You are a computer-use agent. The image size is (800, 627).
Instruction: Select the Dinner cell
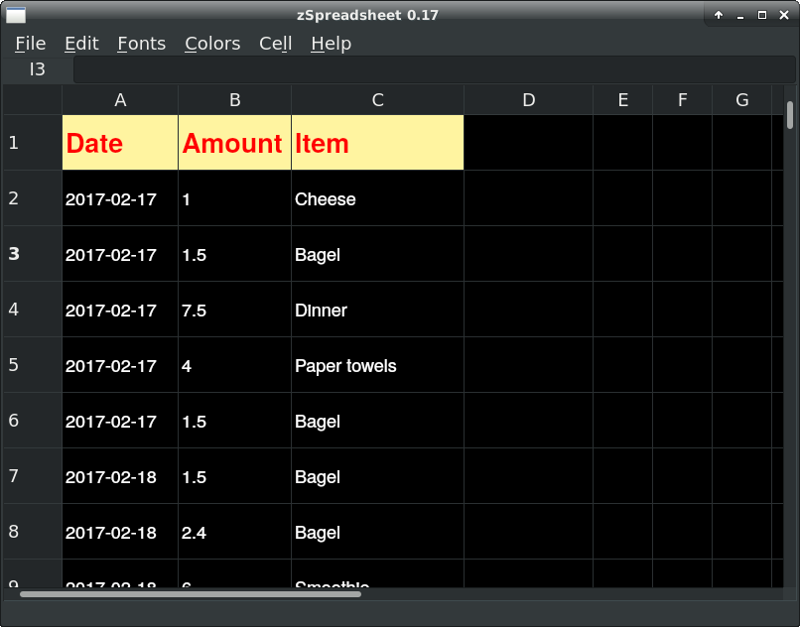coord(377,310)
